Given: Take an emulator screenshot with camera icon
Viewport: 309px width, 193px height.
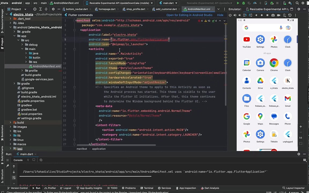Looking at the screenshot, I should click(x=273, y=15).
